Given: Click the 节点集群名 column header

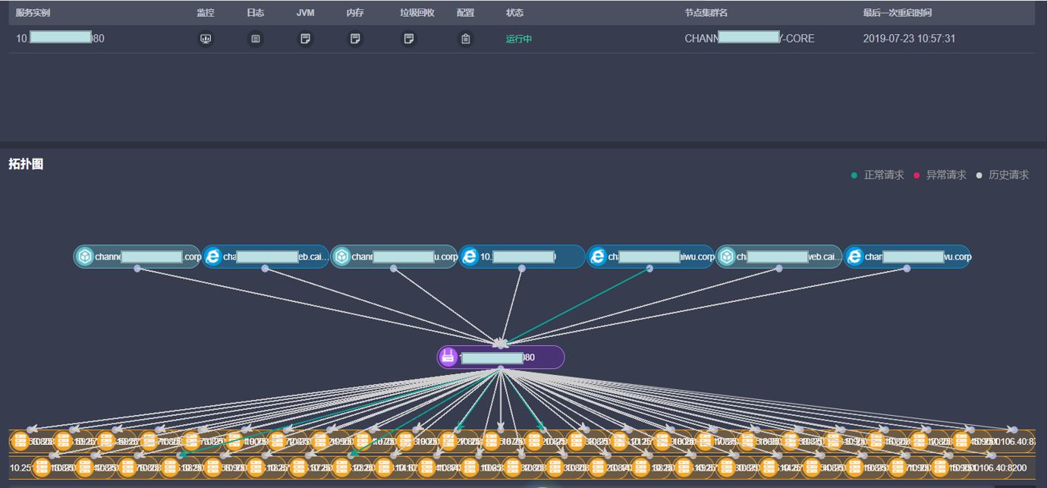Looking at the screenshot, I should [706, 13].
